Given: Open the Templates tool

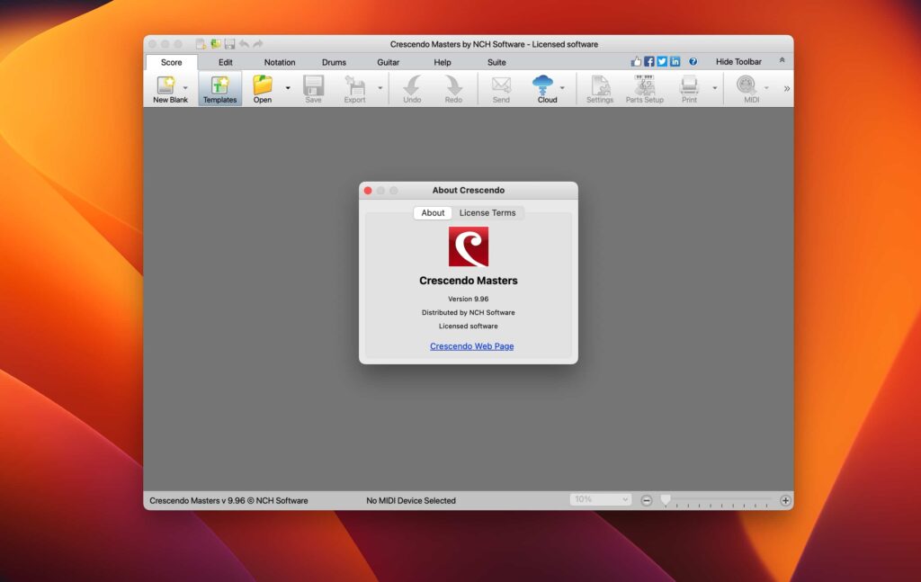Looking at the screenshot, I should 219,85.
